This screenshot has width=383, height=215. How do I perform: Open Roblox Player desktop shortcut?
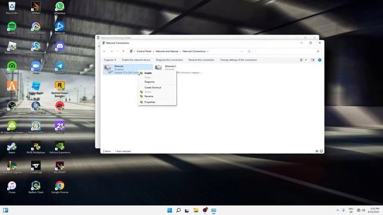point(12,48)
